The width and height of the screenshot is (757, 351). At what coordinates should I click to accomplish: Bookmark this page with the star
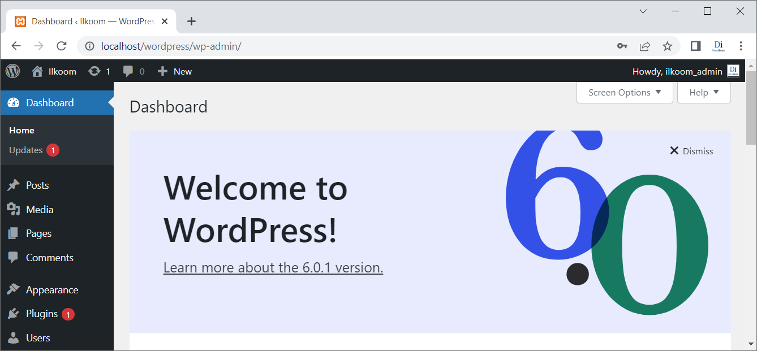(668, 46)
